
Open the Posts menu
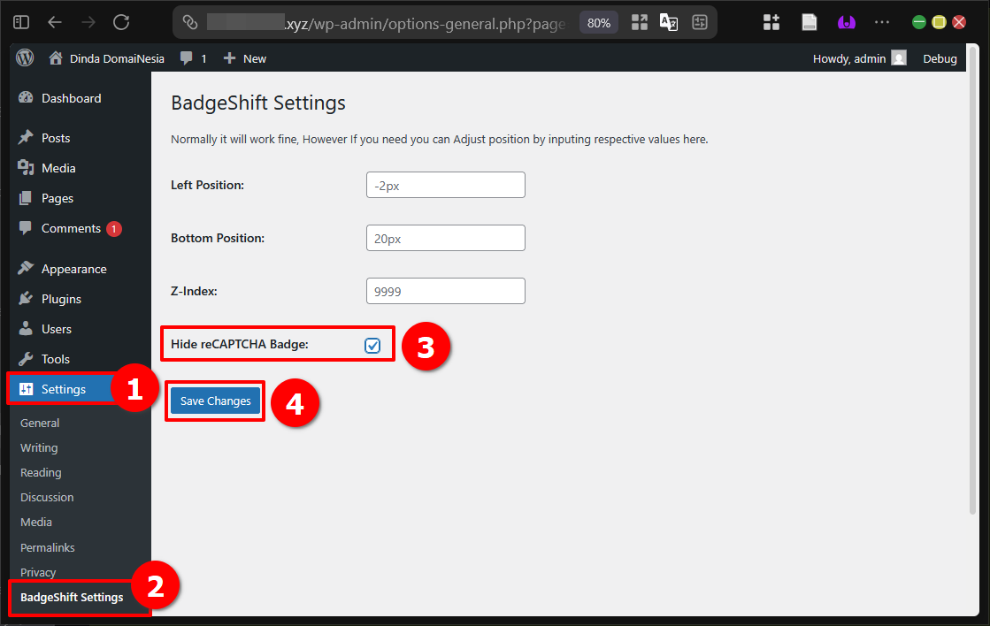(x=56, y=138)
